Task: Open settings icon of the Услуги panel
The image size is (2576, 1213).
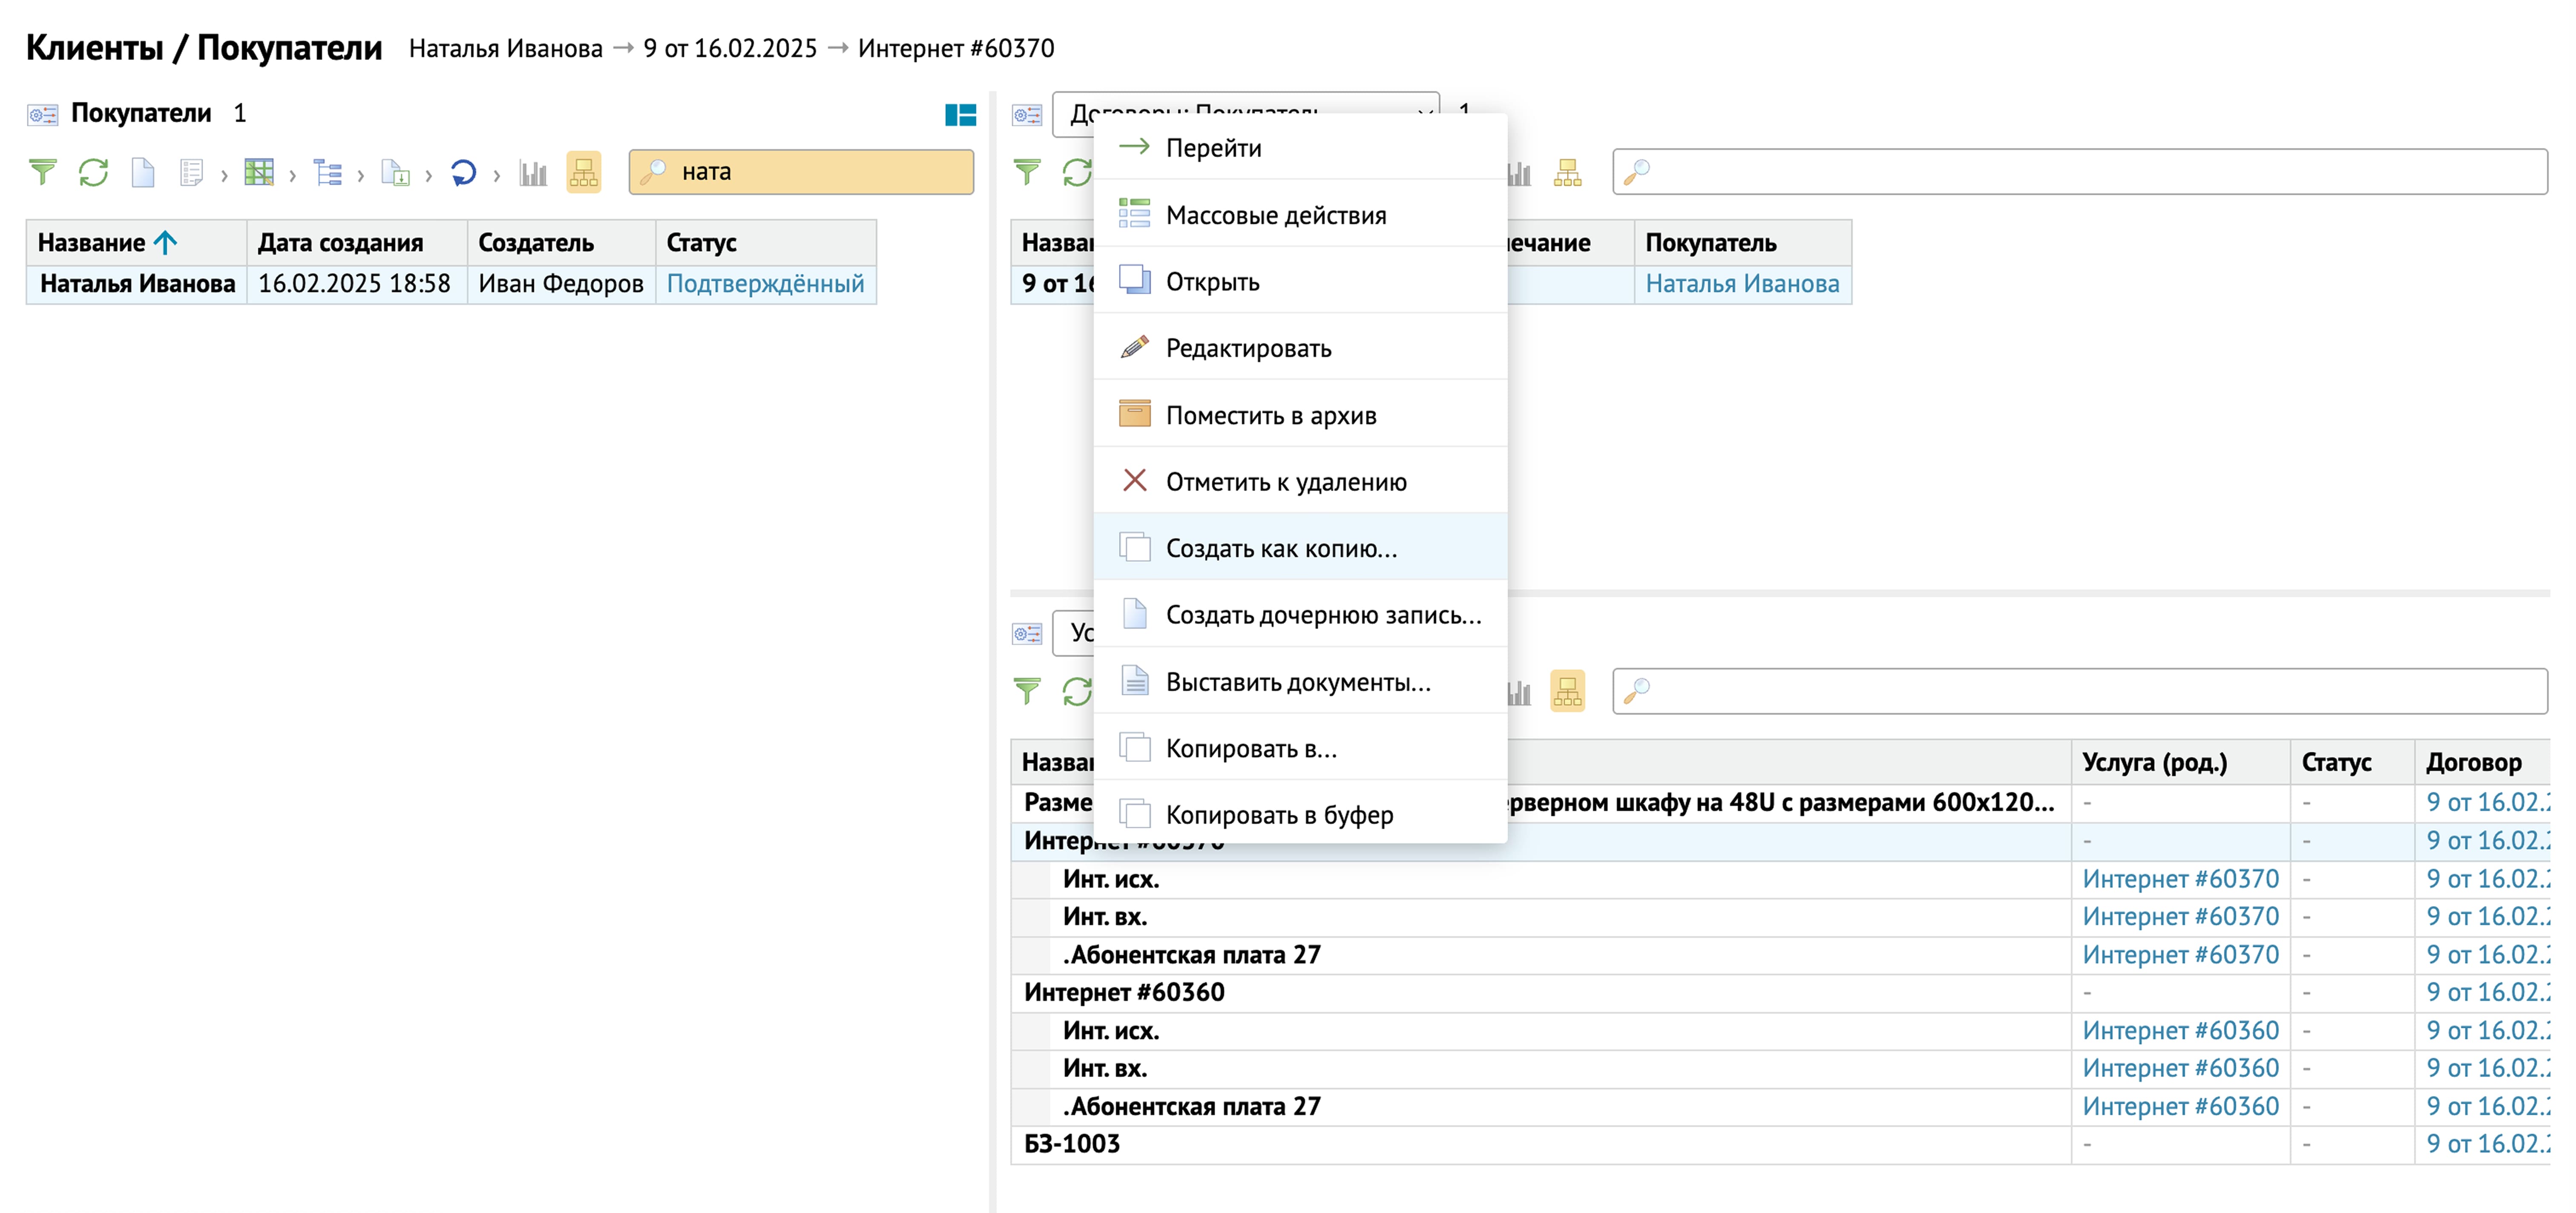Action: coord(1027,634)
